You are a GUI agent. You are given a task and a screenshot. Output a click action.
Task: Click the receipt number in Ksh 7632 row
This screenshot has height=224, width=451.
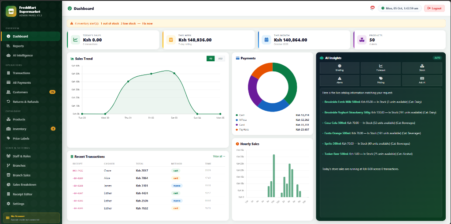tap(78, 208)
